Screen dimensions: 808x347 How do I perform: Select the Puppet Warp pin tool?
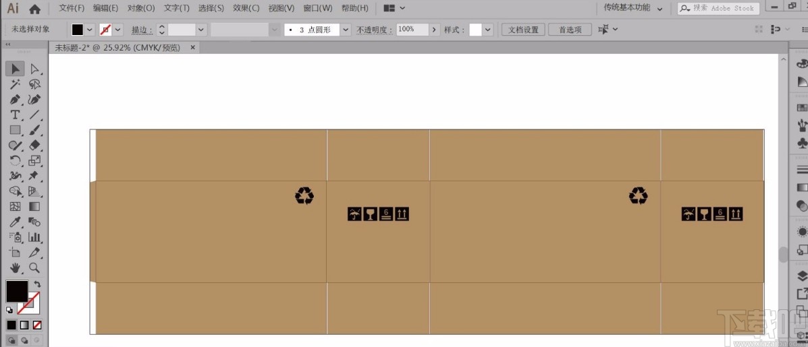(34, 176)
